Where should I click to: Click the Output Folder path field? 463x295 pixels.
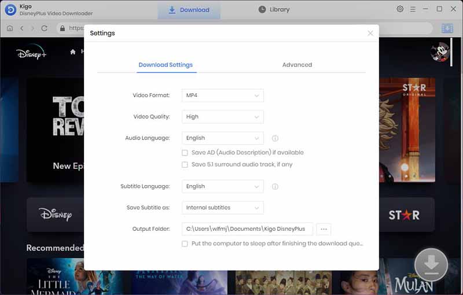point(248,229)
